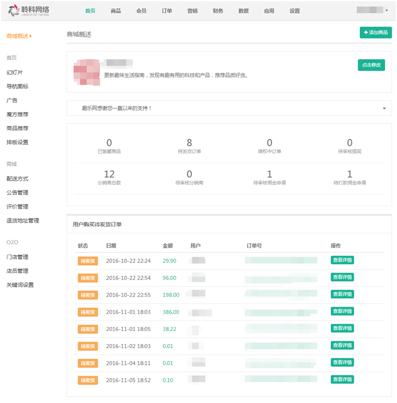View details of the 29.90 order

pos(342,261)
